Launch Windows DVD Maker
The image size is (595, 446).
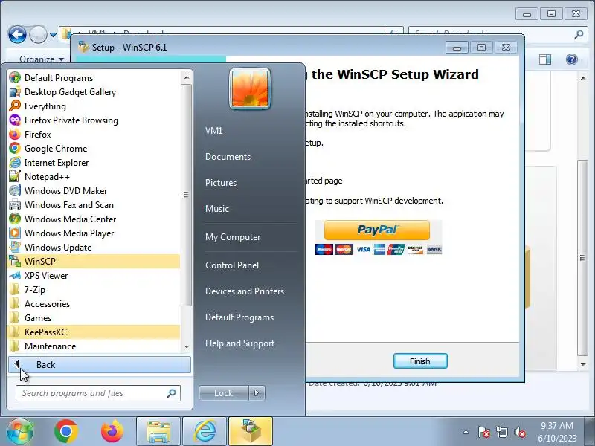(x=94, y=191)
